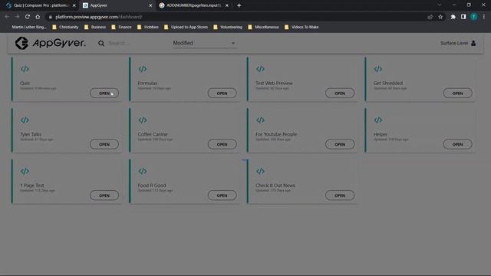Open the Check It Out News app
Screen dimensions: 491x276
click(340, 195)
